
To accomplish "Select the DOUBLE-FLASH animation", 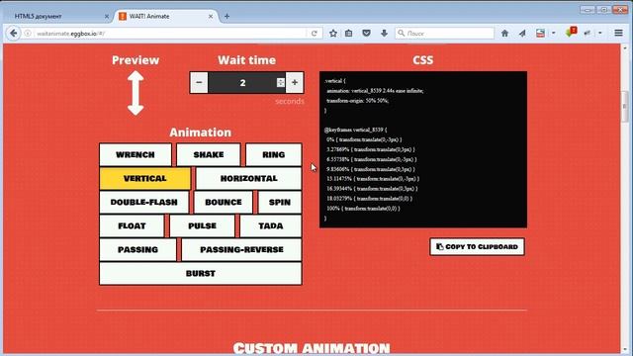I will pyautogui.click(x=143, y=202).
